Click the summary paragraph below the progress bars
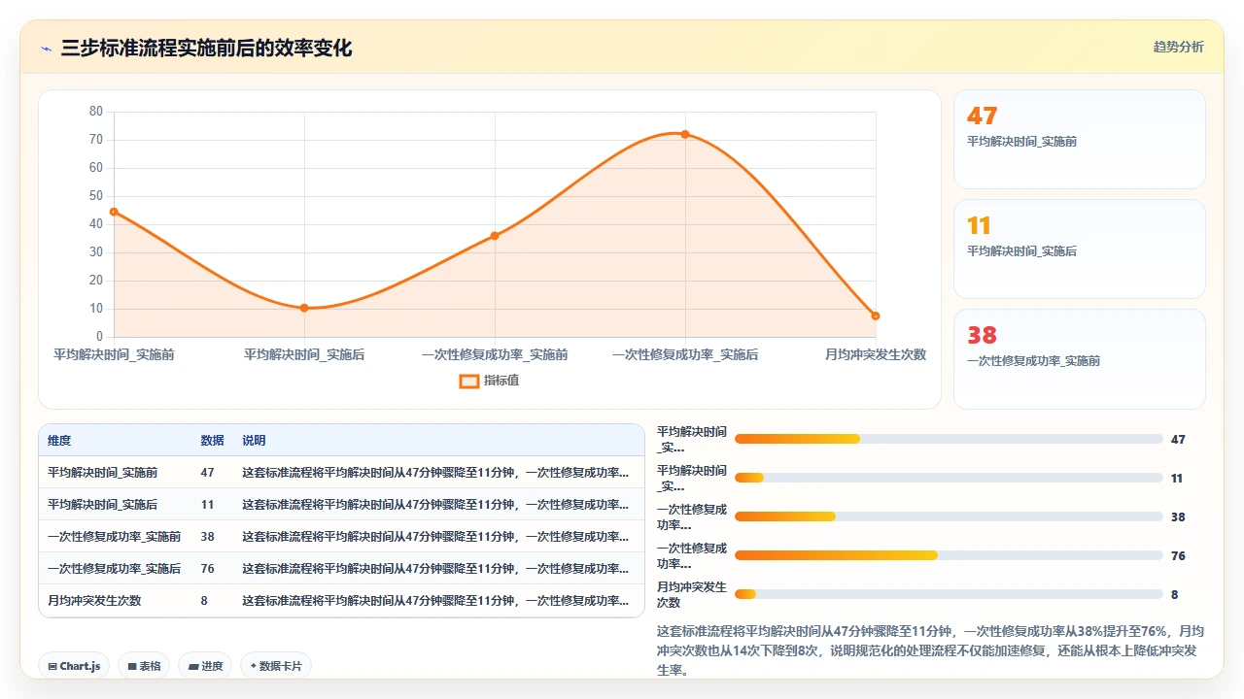The width and height of the screenshot is (1244, 699). pyautogui.click(x=931, y=650)
